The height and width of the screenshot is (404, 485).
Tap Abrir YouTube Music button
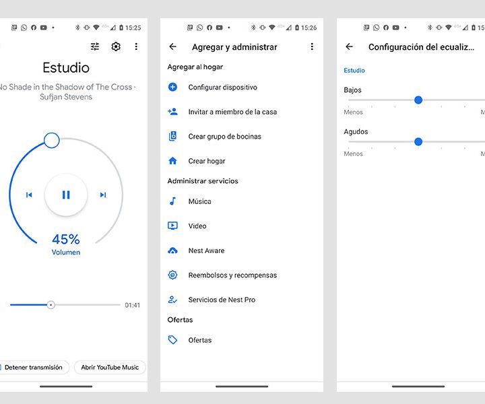coord(110,367)
